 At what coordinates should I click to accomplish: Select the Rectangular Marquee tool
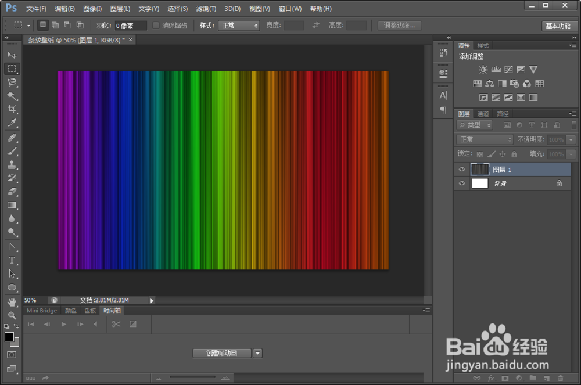[x=12, y=69]
